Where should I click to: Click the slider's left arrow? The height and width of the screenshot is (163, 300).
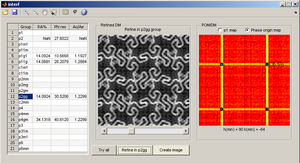[x=104, y=131]
